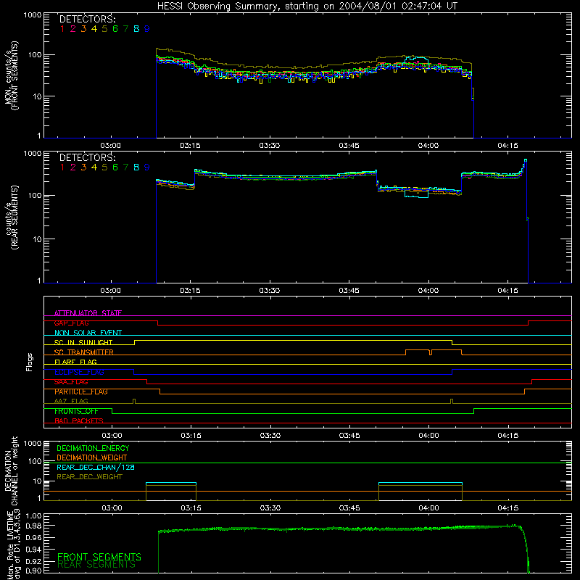The height and width of the screenshot is (580, 580).
Task: Select magenta detector 2 in the front segments legend
Action: tap(73, 29)
